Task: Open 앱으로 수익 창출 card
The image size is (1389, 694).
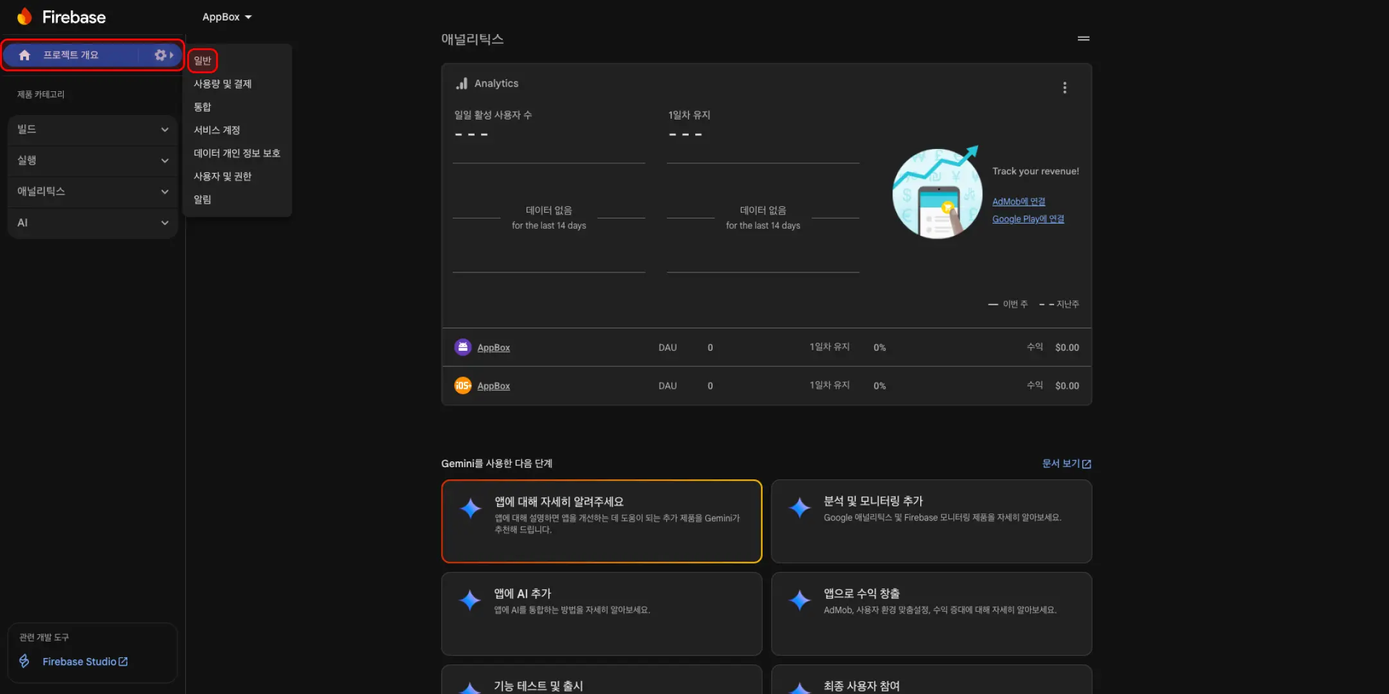Action: [931, 614]
